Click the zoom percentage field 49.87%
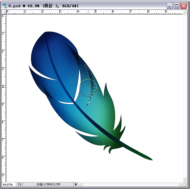 point(9,184)
